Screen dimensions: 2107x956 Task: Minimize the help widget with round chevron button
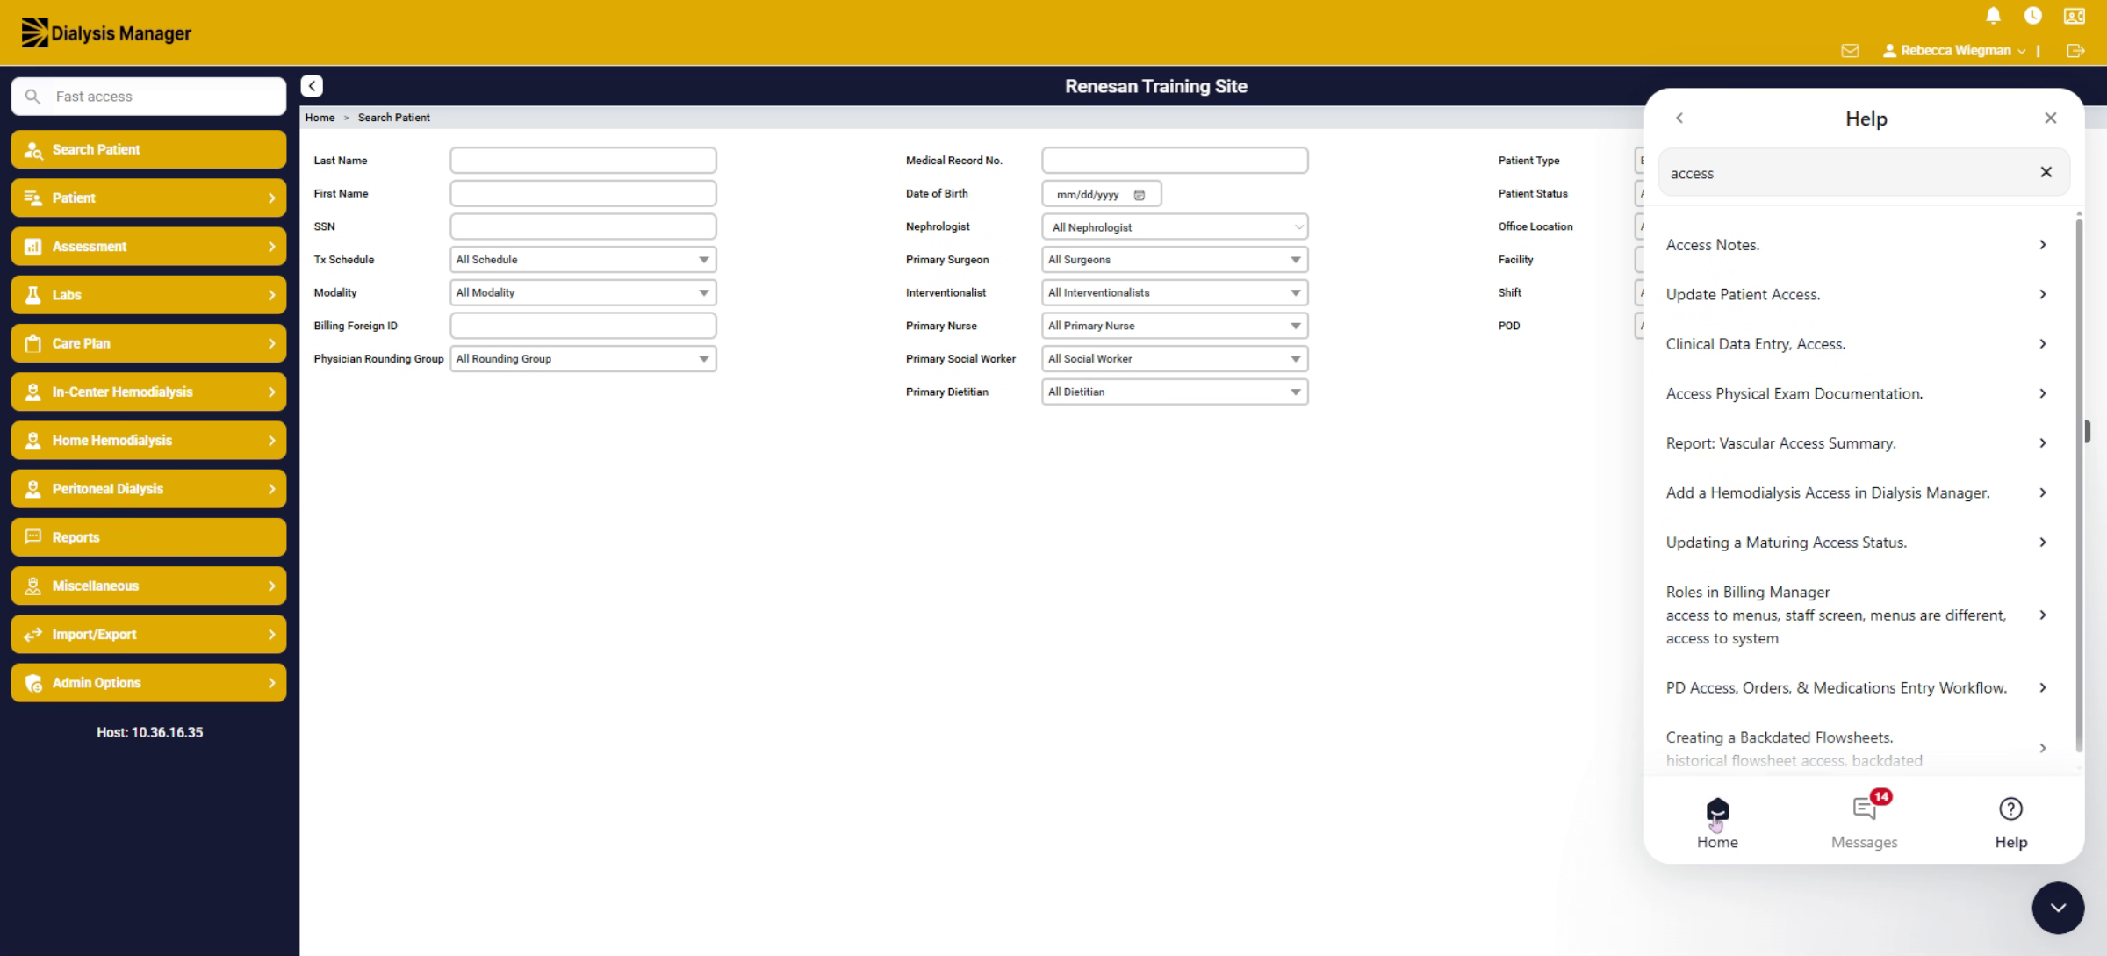tap(2058, 908)
